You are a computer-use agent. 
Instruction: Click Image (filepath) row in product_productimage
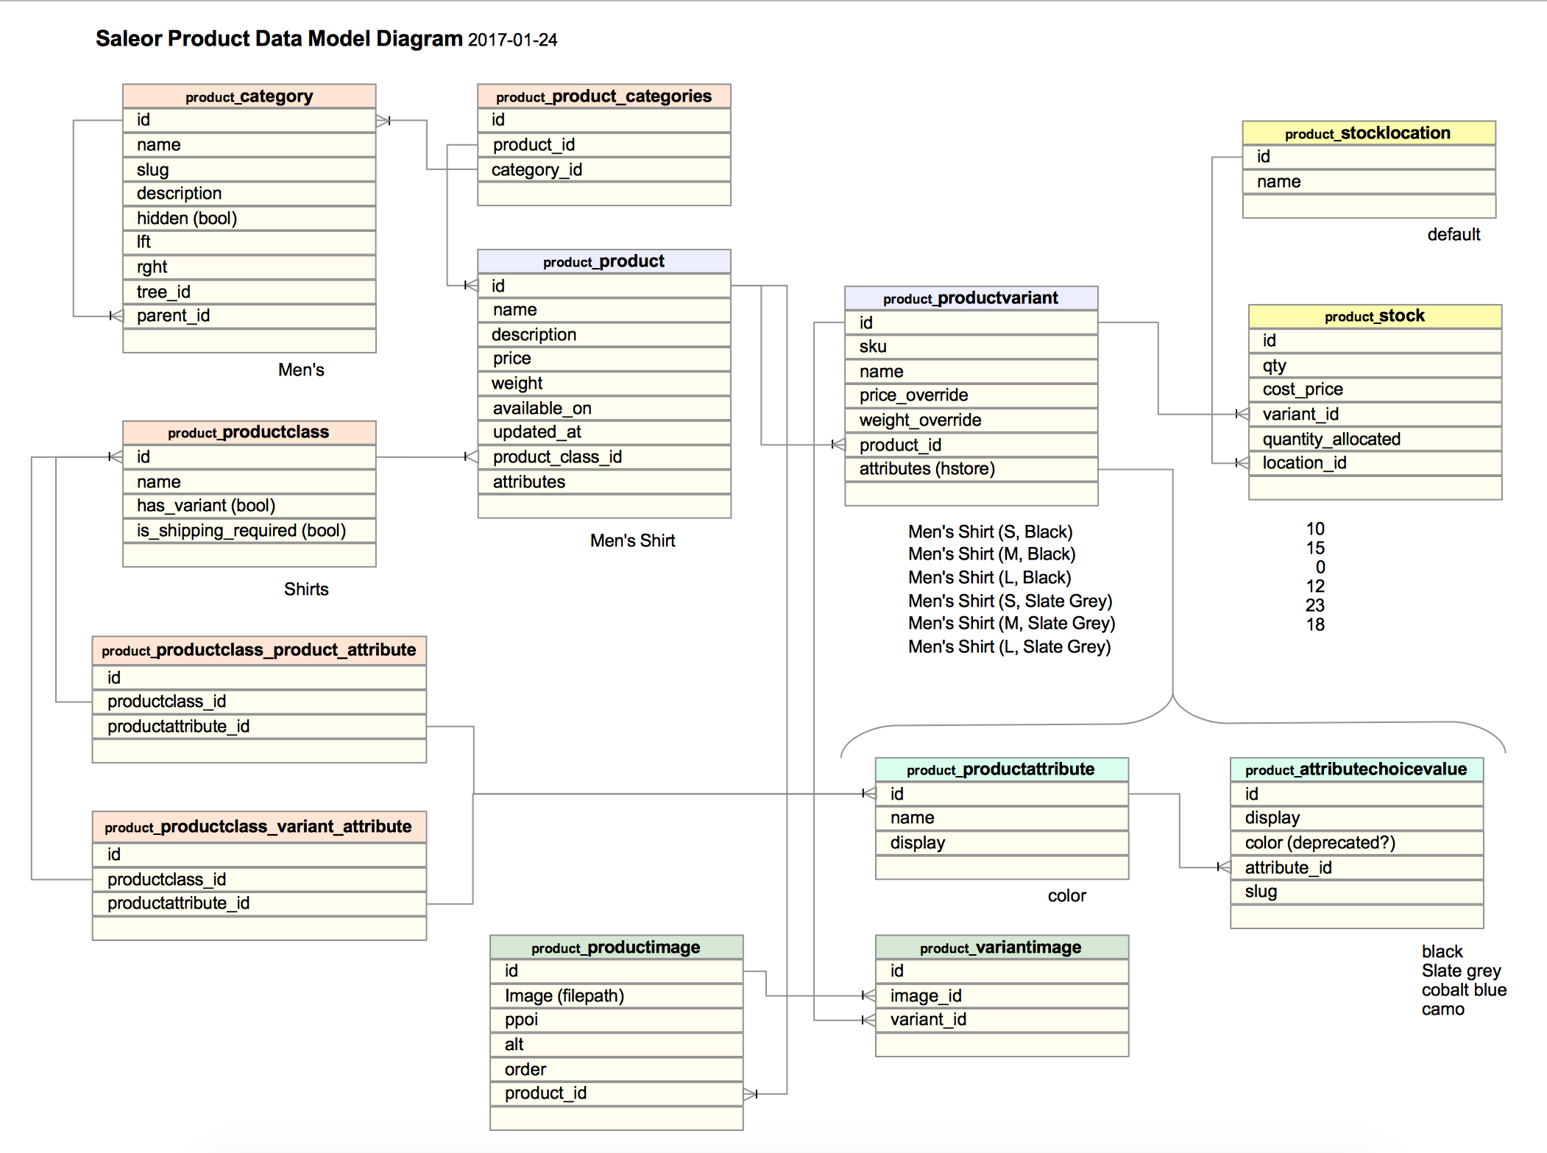(615, 996)
